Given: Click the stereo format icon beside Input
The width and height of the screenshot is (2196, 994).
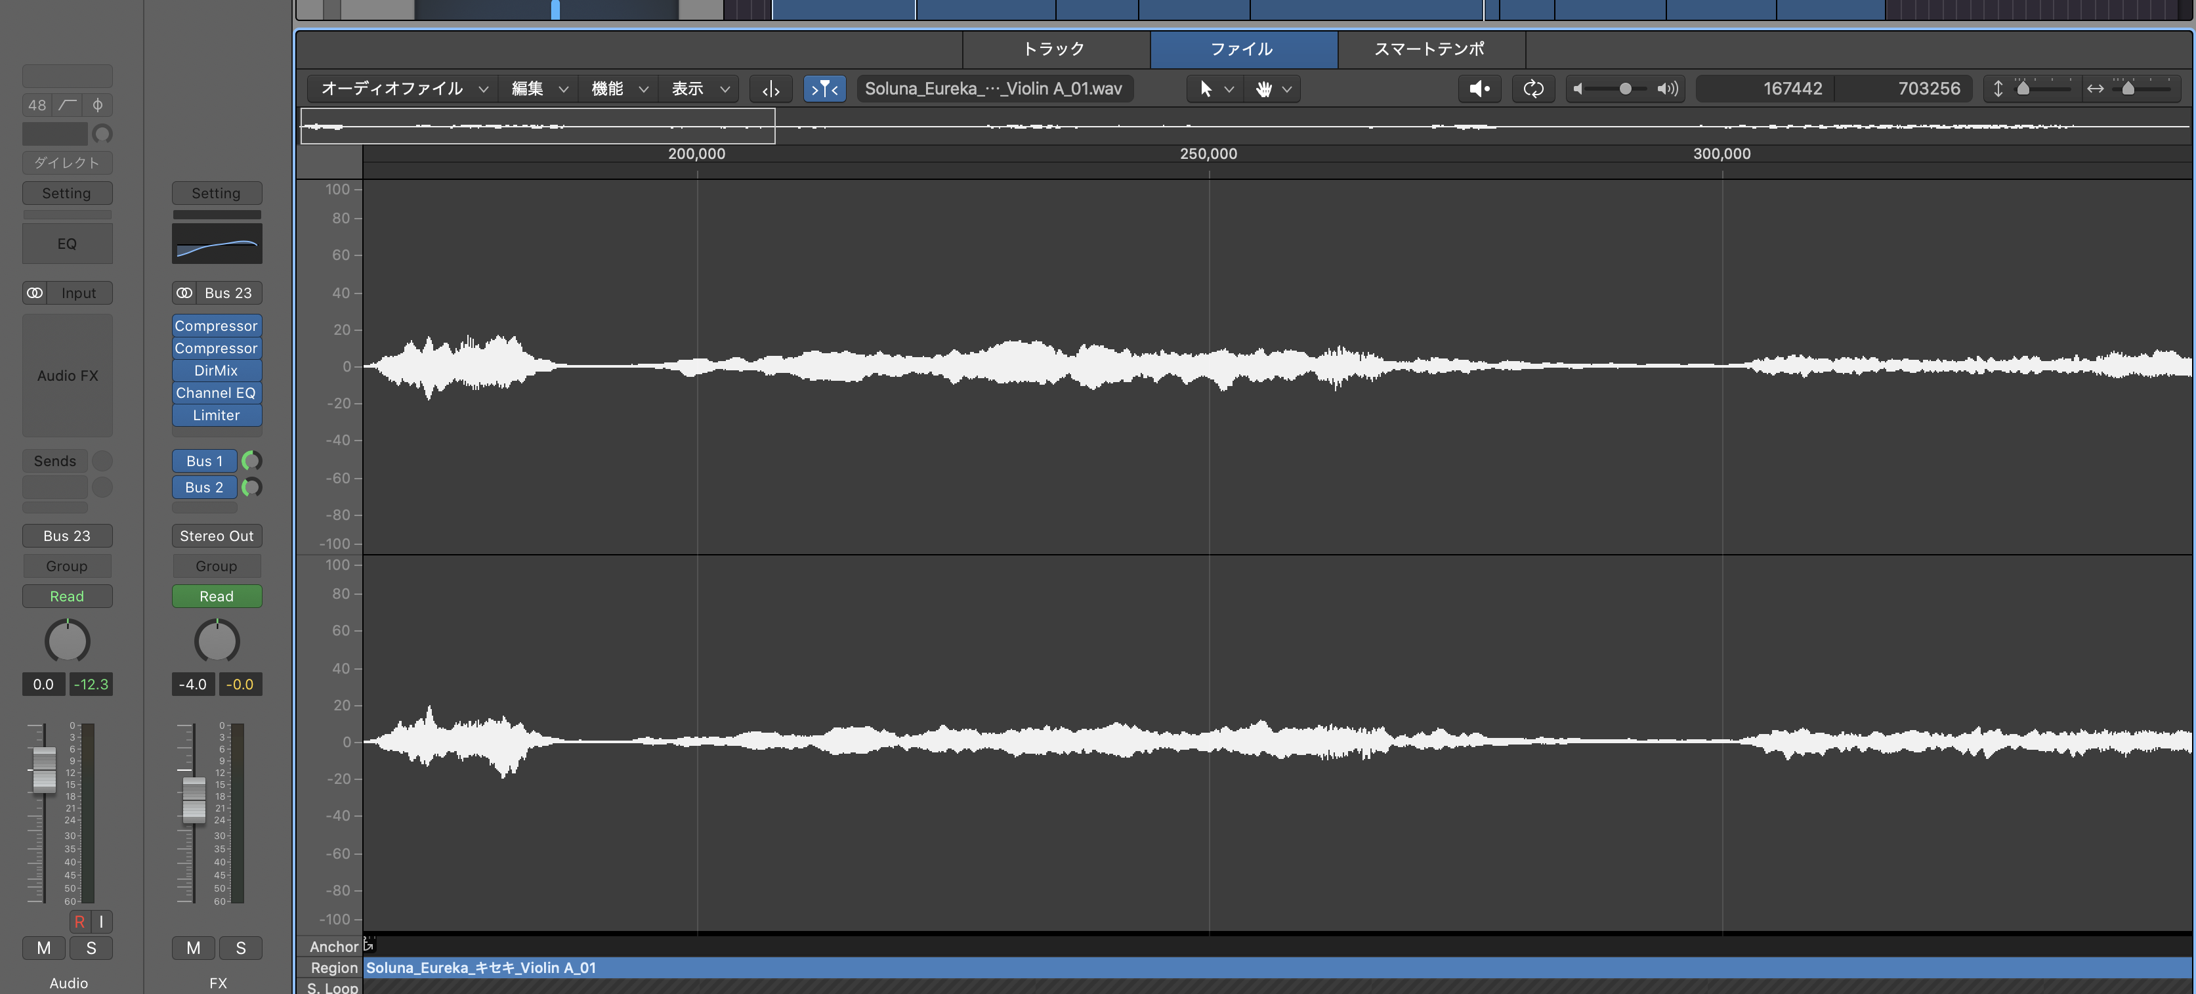Looking at the screenshot, I should click(34, 292).
